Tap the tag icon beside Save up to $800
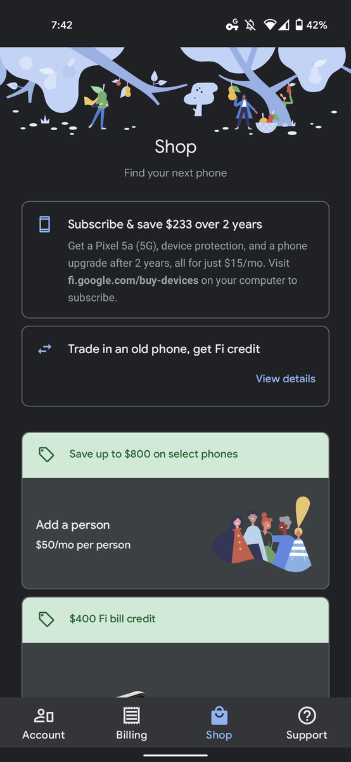This screenshot has height=762, width=351. (46, 455)
